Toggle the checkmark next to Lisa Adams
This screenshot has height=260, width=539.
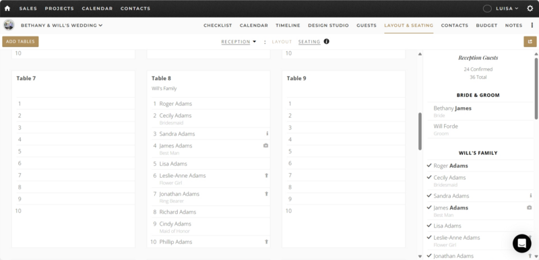pos(429,225)
